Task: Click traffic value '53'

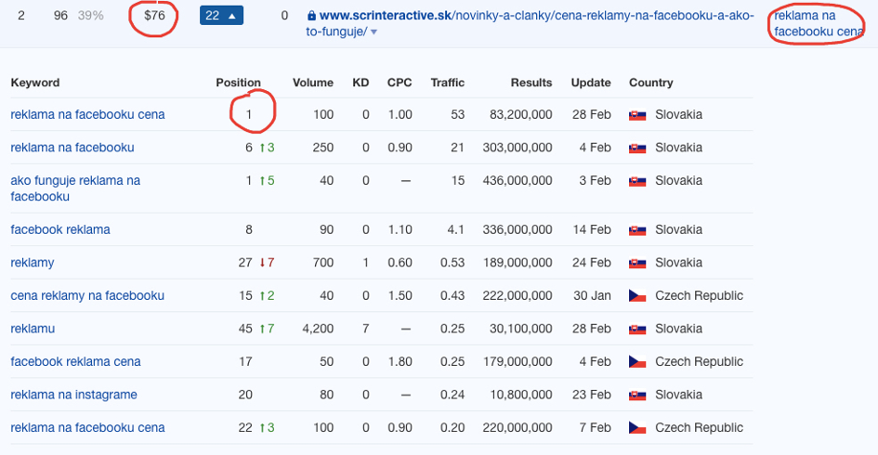Action: (457, 115)
